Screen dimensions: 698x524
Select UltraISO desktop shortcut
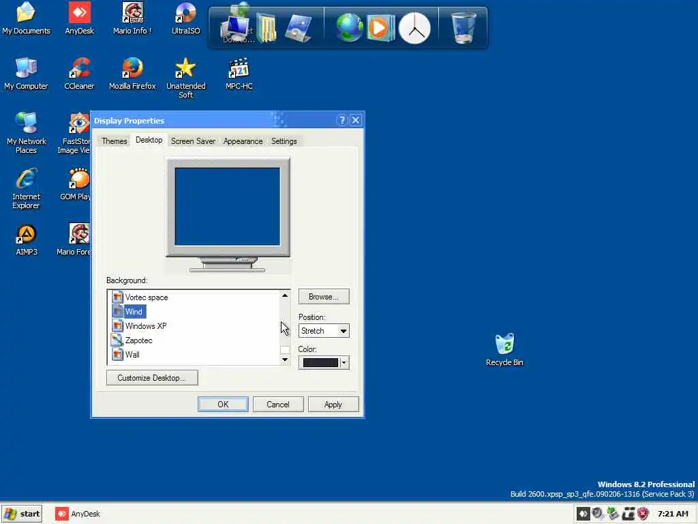[x=185, y=18]
